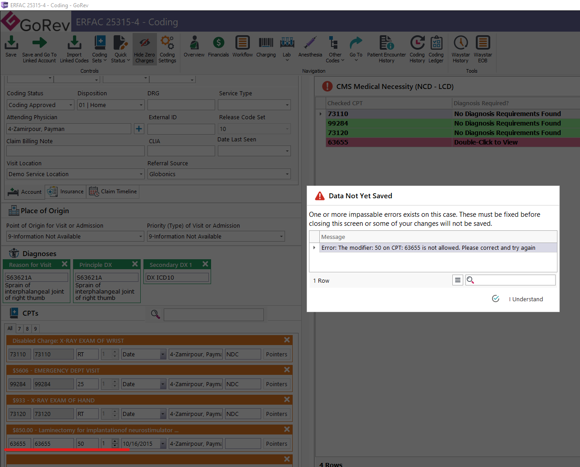The height and width of the screenshot is (467, 580).
Task: Click the Secondary DX 1 ICD10 field
Action: point(177,277)
